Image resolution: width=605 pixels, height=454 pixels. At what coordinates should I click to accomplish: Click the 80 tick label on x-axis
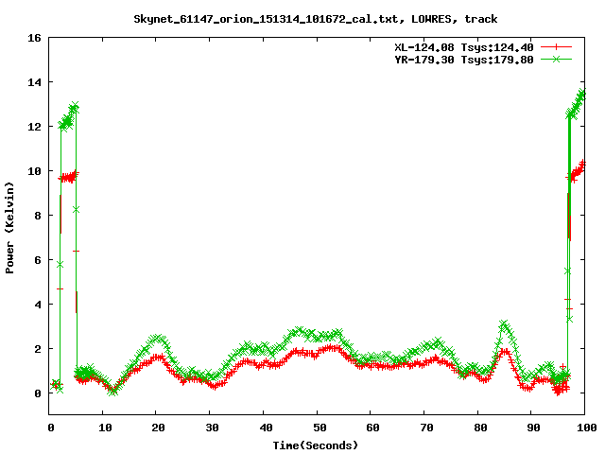point(477,428)
